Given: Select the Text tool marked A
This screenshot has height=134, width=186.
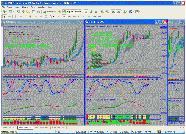Looking at the screenshot, I should (41, 17).
